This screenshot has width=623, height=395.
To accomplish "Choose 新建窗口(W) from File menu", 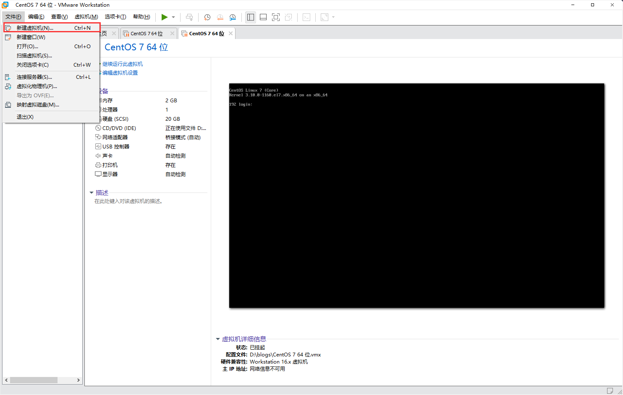I will coord(52,37).
